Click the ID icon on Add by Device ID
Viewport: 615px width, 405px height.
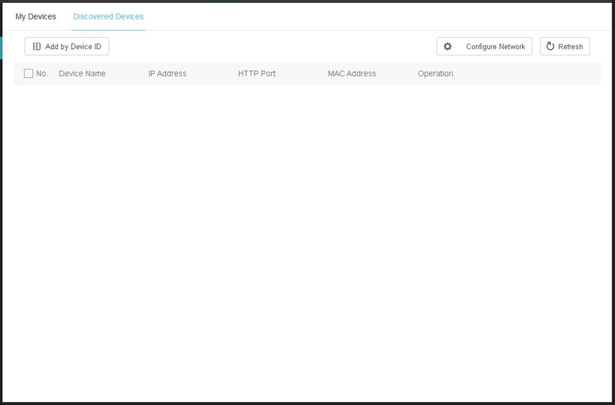click(x=36, y=46)
